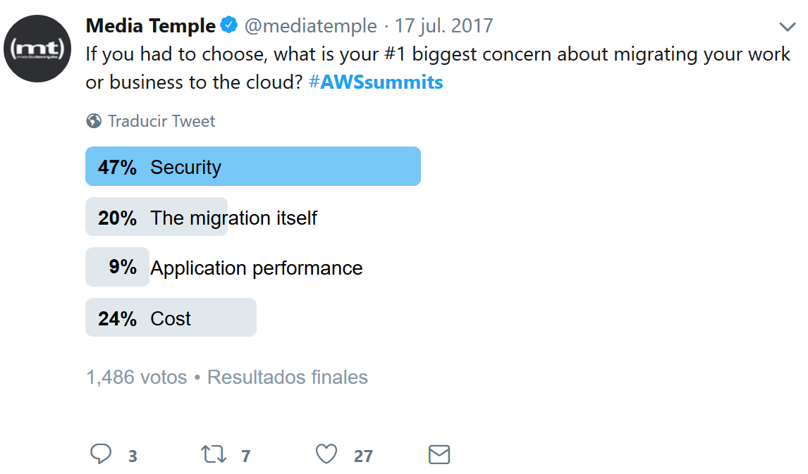Click the globe icon next to Traducir Tweet
This screenshot has height=474, width=808.
(x=94, y=121)
